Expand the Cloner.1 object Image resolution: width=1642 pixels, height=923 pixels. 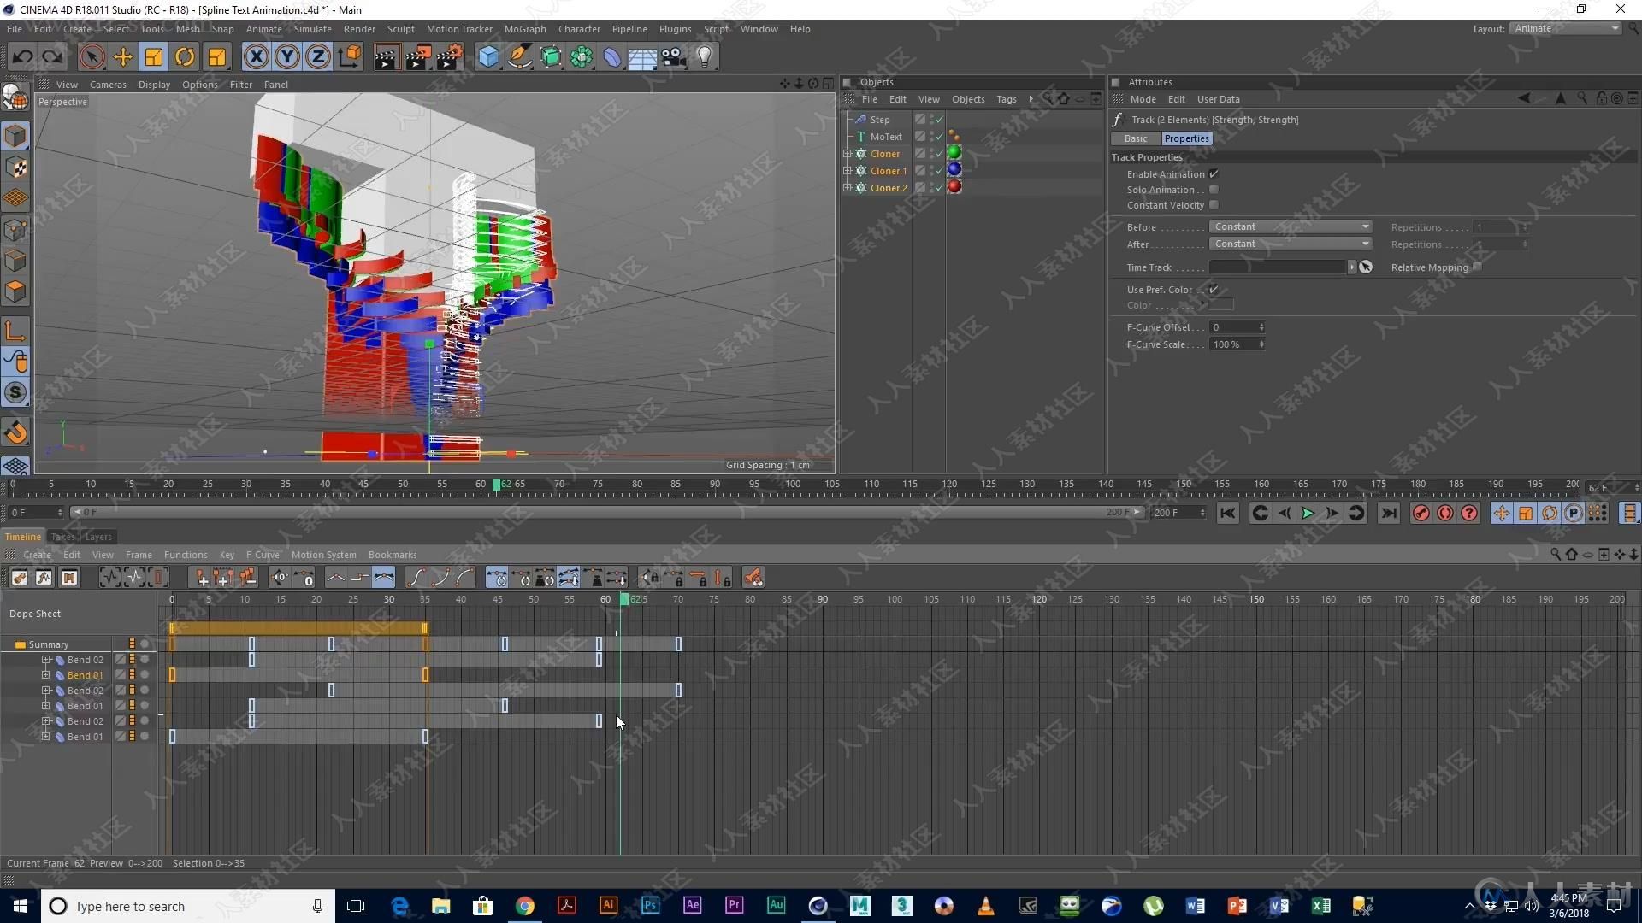click(848, 171)
